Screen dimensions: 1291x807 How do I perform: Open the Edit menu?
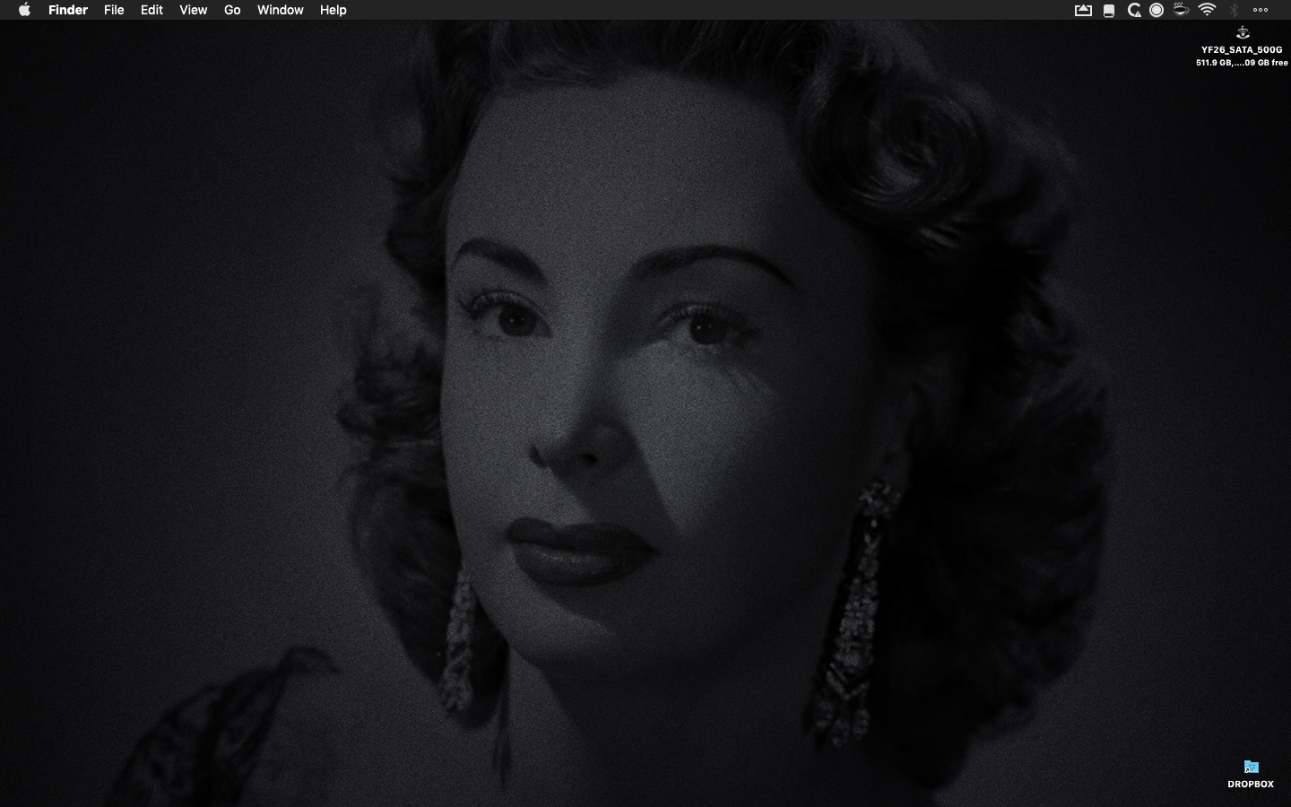[x=152, y=10]
